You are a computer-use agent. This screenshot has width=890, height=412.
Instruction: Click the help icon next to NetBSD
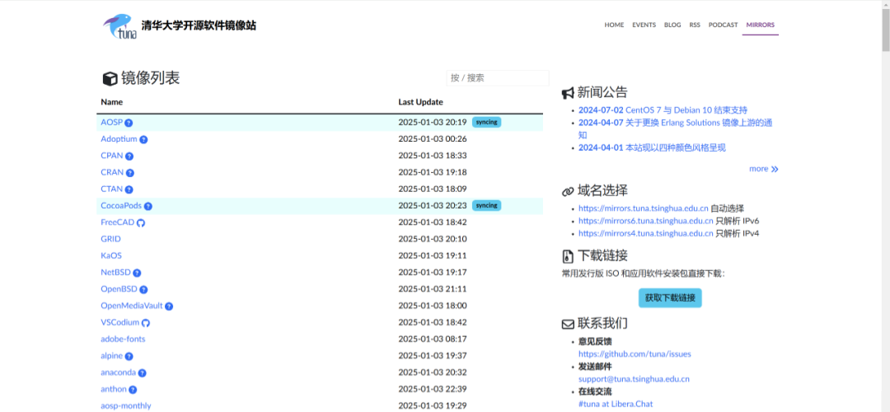(x=137, y=273)
